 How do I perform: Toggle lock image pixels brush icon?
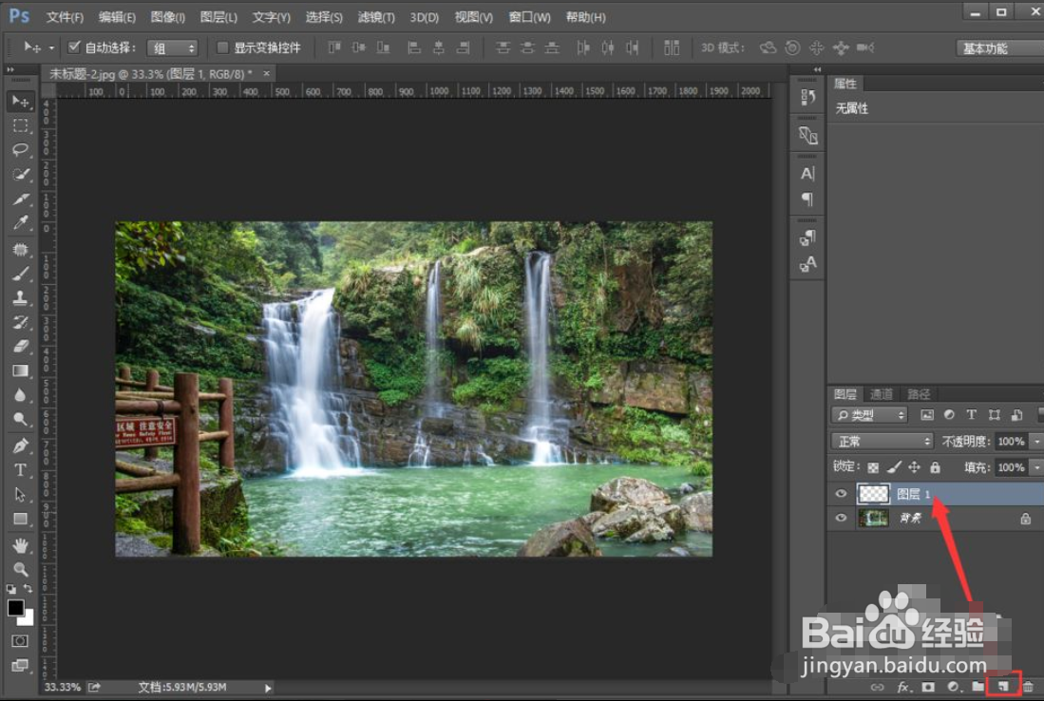click(x=894, y=467)
